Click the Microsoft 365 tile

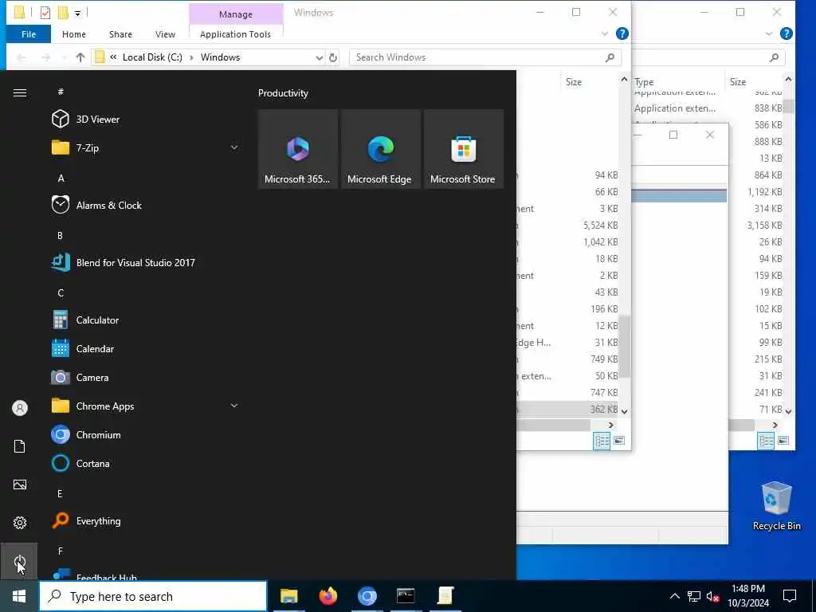(298, 149)
